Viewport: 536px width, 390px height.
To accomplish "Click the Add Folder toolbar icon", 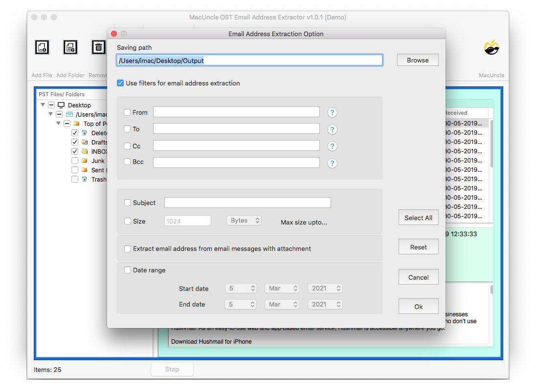I will 70,47.
